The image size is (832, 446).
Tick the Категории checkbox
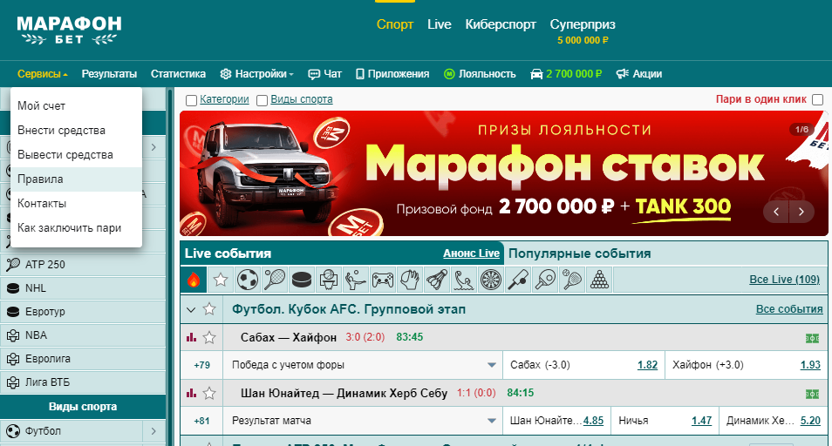(x=192, y=100)
